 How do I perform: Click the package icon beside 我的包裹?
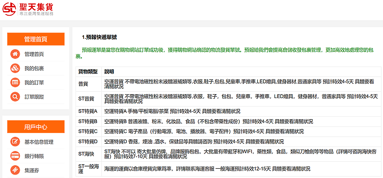pos(15,68)
